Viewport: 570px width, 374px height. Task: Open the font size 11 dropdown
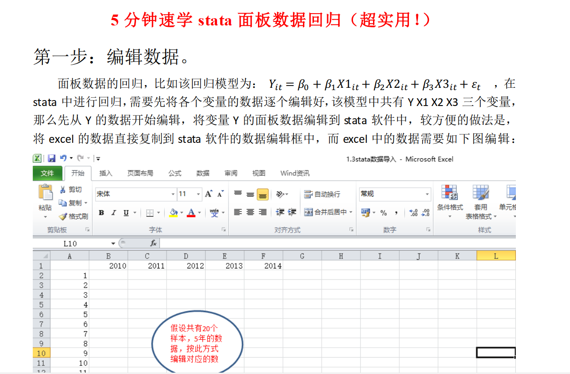(x=198, y=194)
